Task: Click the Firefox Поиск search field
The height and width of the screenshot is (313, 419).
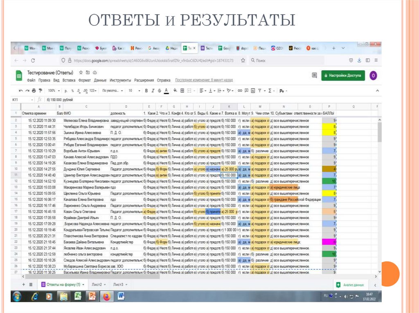Action: click(x=286, y=60)
